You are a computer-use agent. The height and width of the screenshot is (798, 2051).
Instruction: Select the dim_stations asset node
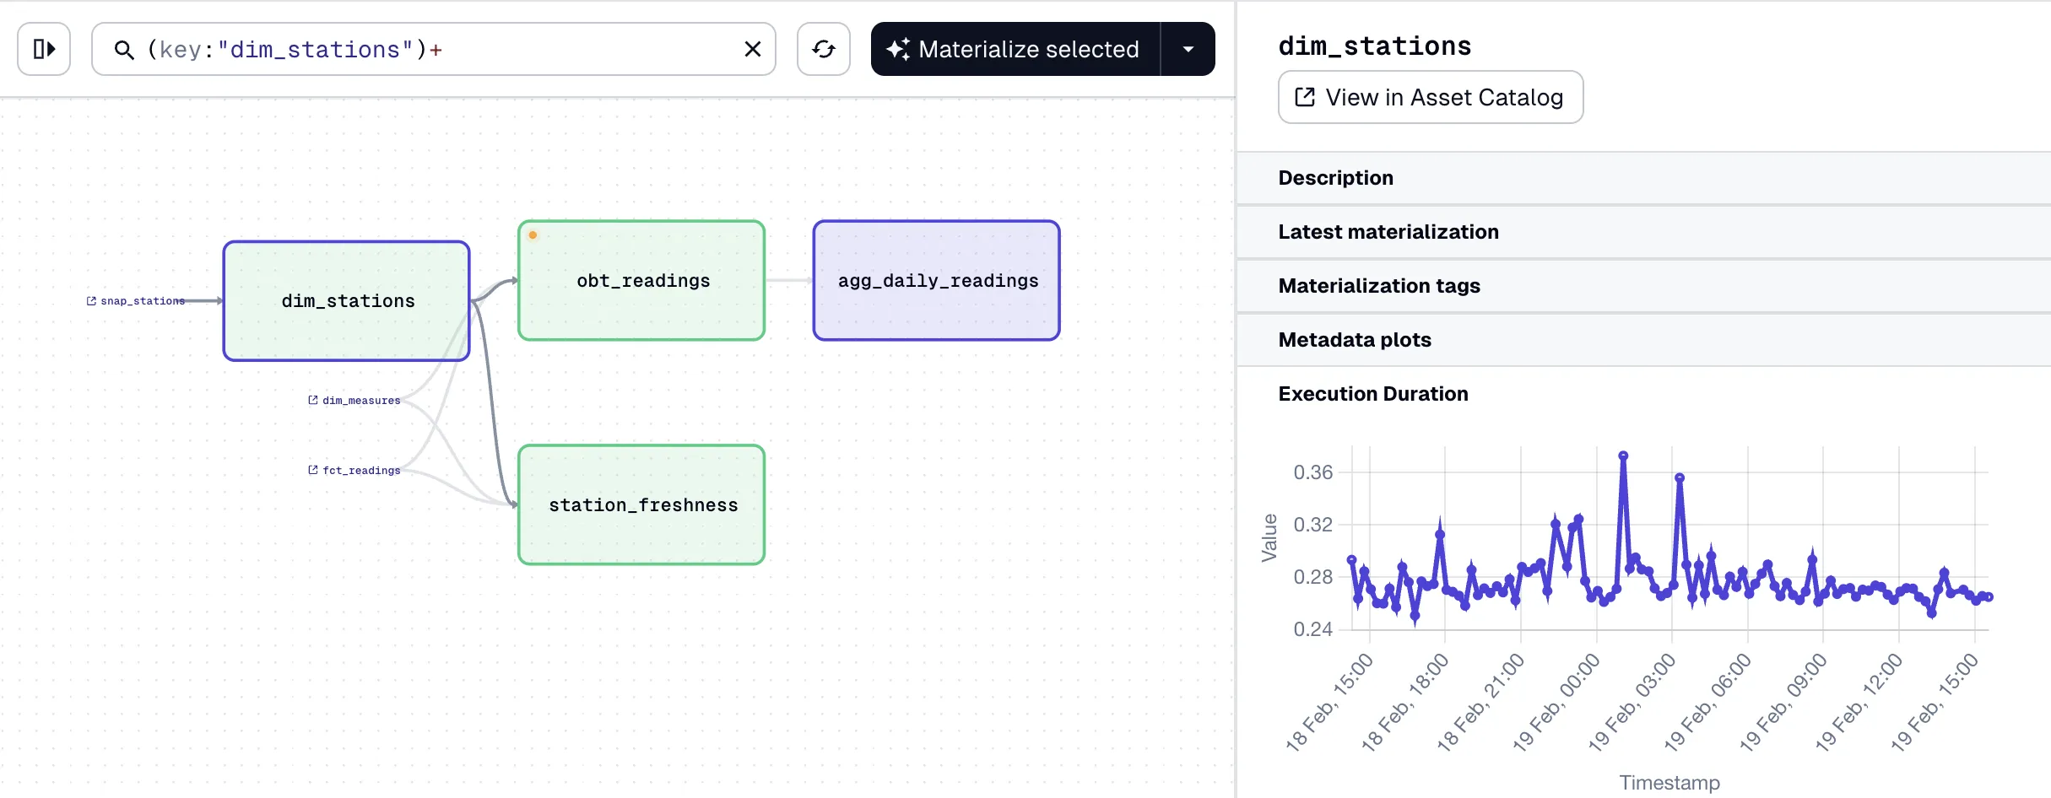(x=347, y=301)
